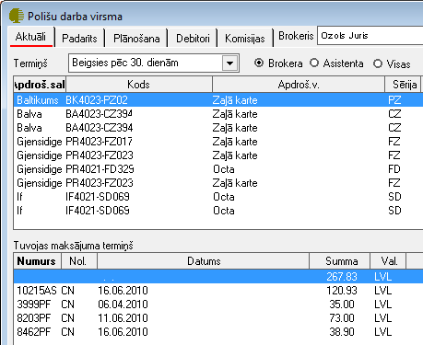423x345 pixels.
Task: Click Zaļā karte in the PR4023-FZ017 row
Action: click(235, 142)
